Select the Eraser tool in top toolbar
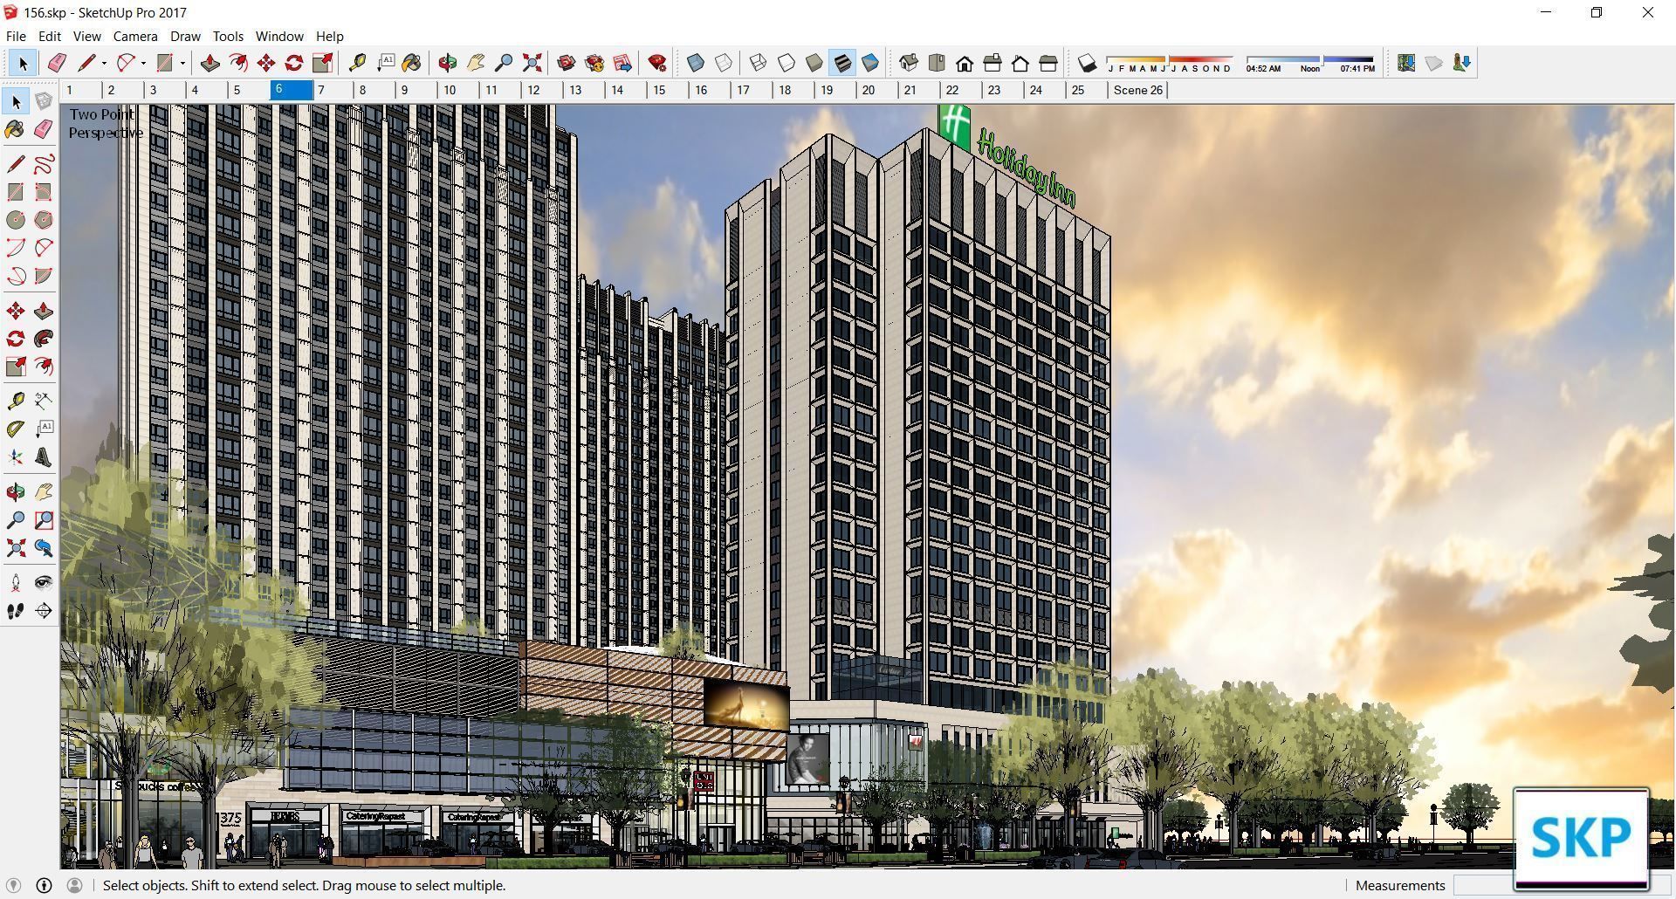The height and width of the screenshot is (899, 1676). pyautogui.click(x=57, y=63)
